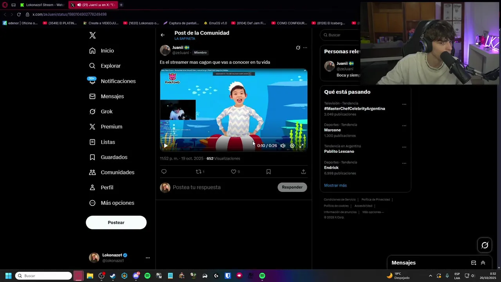Open Endrick trend

[x=331, y=168]
